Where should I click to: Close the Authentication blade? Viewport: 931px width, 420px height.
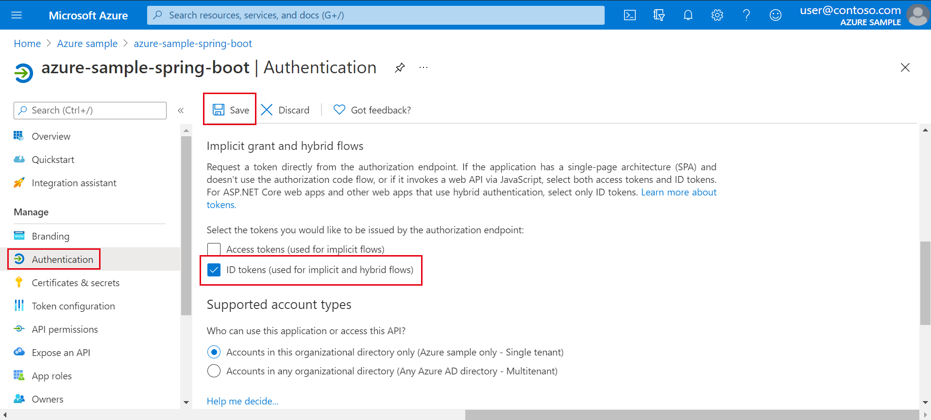pyautogui.click(x=905, y=67)
